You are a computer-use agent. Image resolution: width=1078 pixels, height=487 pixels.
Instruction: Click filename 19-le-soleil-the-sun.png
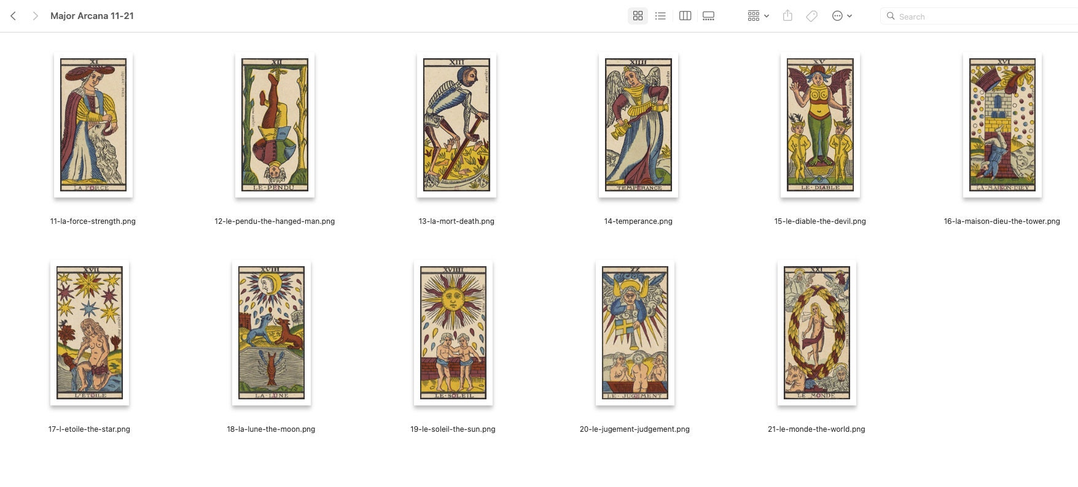tap(453, 429)
